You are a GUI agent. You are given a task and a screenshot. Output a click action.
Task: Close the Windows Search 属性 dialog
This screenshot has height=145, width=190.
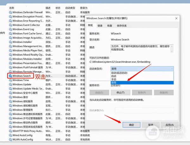pos(176,18)
